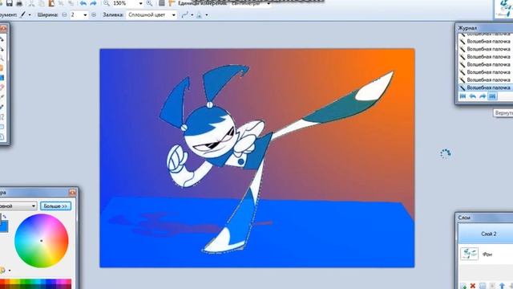This screenshot has width=513, height=289.
Task: Click the Ширина width value field
Action: point(76,14)
